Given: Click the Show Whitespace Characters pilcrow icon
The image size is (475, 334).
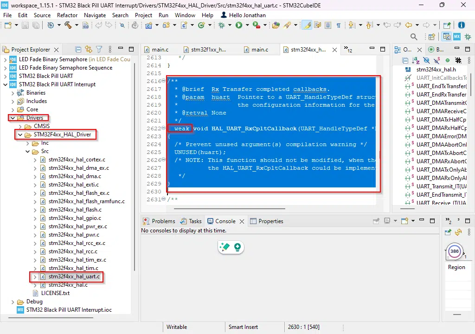Looking at the screenshot, I should click(338, 26).
